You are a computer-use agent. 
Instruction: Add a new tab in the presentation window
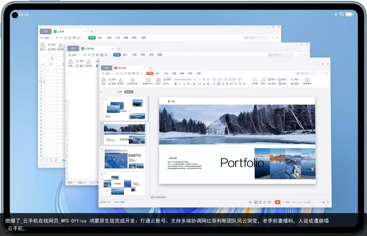click(150, 68)
